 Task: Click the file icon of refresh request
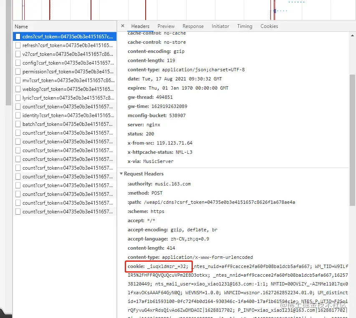pyautogui.click(x=18, y=45)
